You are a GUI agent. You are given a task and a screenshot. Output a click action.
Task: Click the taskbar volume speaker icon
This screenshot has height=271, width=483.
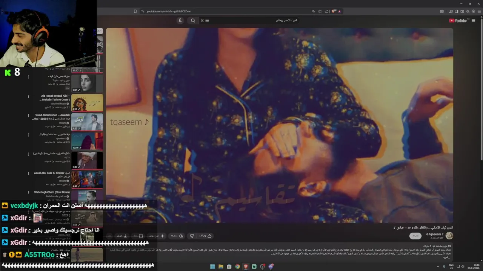click(x=463, y=266)
